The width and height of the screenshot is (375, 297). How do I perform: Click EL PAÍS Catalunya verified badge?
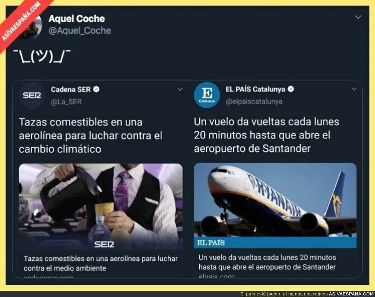pyautogui.click(x=291, y=89)
